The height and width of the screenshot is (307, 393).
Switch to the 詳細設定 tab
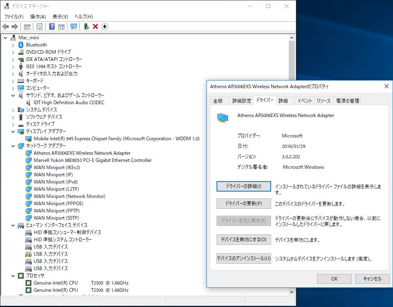pyautogui.click(x=242, y=101)
